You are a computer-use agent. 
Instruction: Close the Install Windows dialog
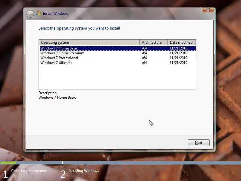tap(208, 10)
